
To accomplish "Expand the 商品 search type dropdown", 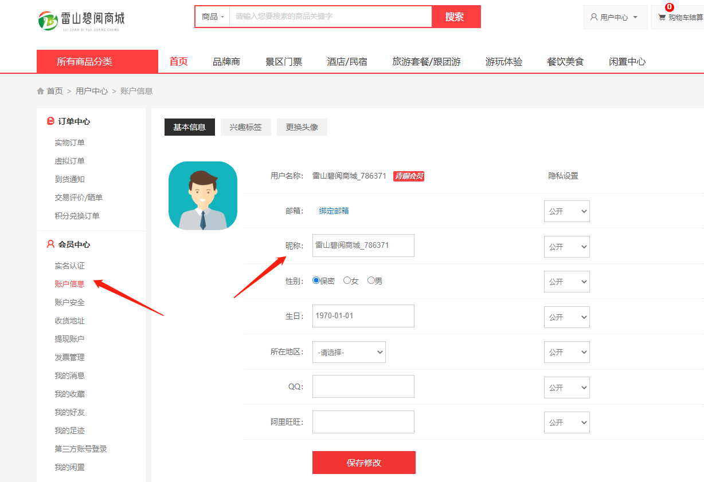I will [x=213, y=17].
